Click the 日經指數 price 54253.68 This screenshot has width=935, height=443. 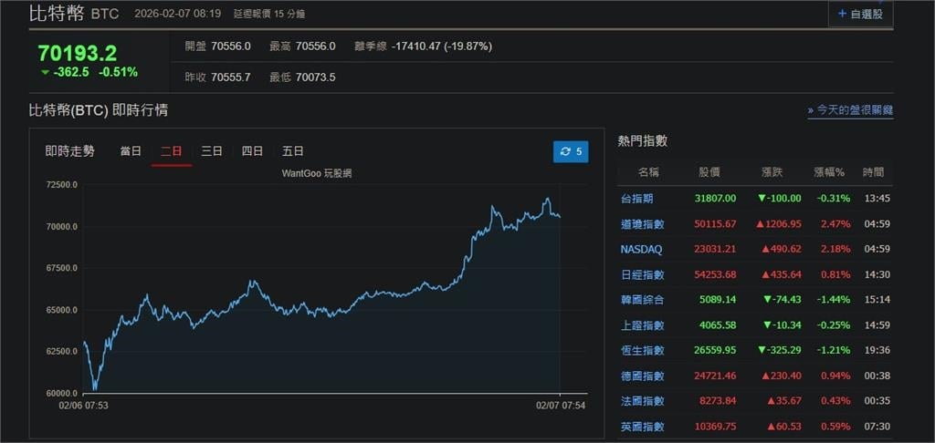716,274
